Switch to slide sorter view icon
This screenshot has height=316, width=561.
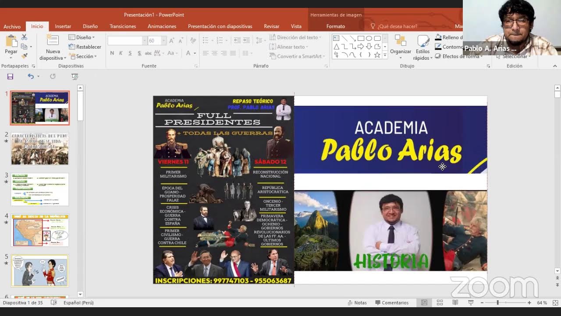tap(440, 303)
